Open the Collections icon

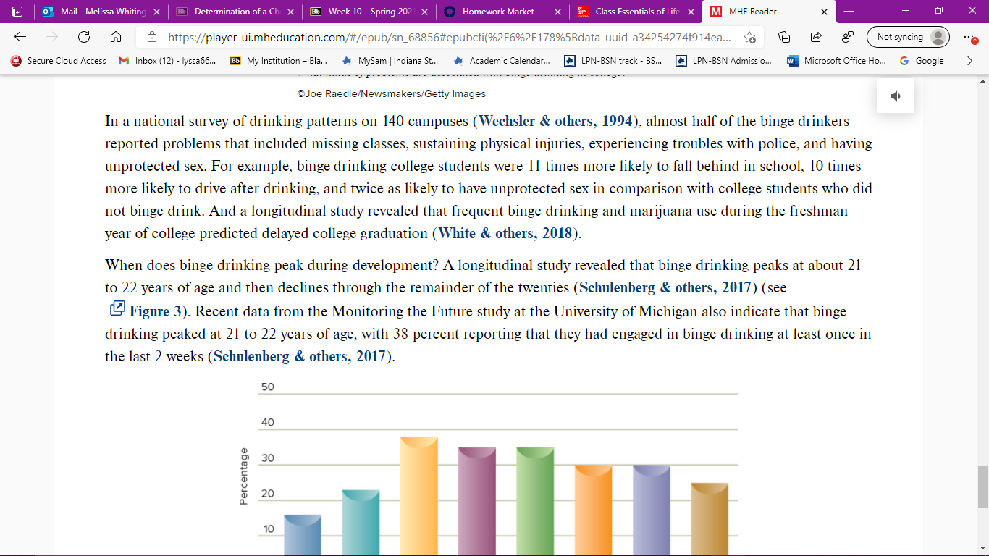coord(784,37)
